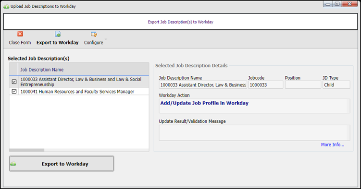Open the More Info... link

click(x=333, y=145)
